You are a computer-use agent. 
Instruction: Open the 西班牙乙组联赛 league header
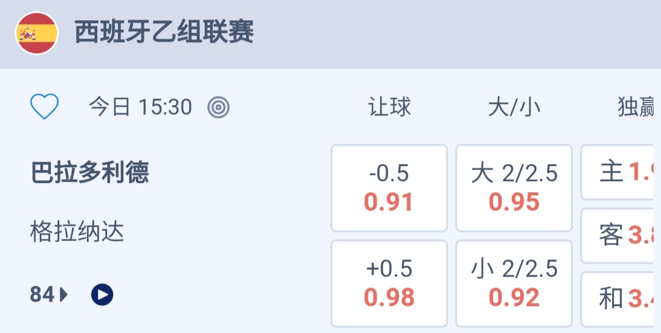click(x=164, y=32)
